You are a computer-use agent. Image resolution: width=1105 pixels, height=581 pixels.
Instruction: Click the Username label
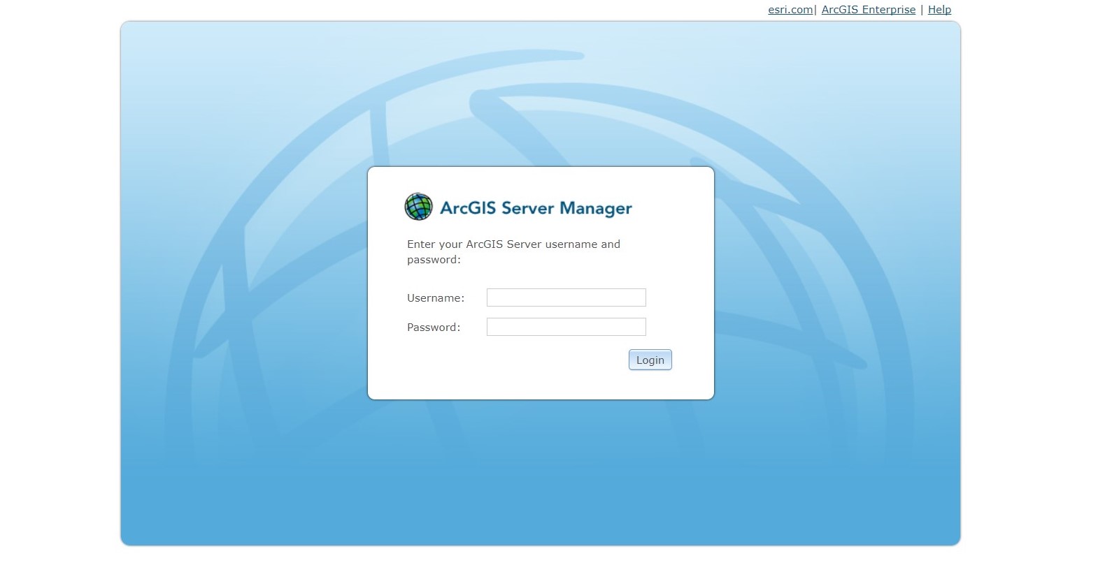436,298
